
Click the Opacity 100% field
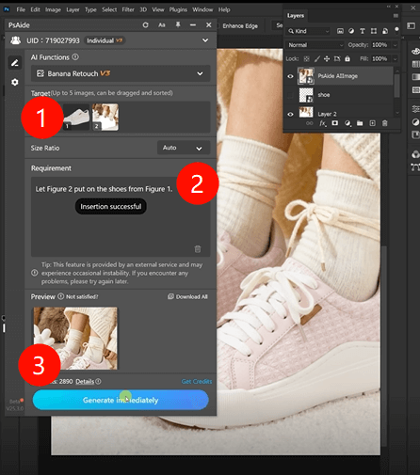click(x=380, y=45)
